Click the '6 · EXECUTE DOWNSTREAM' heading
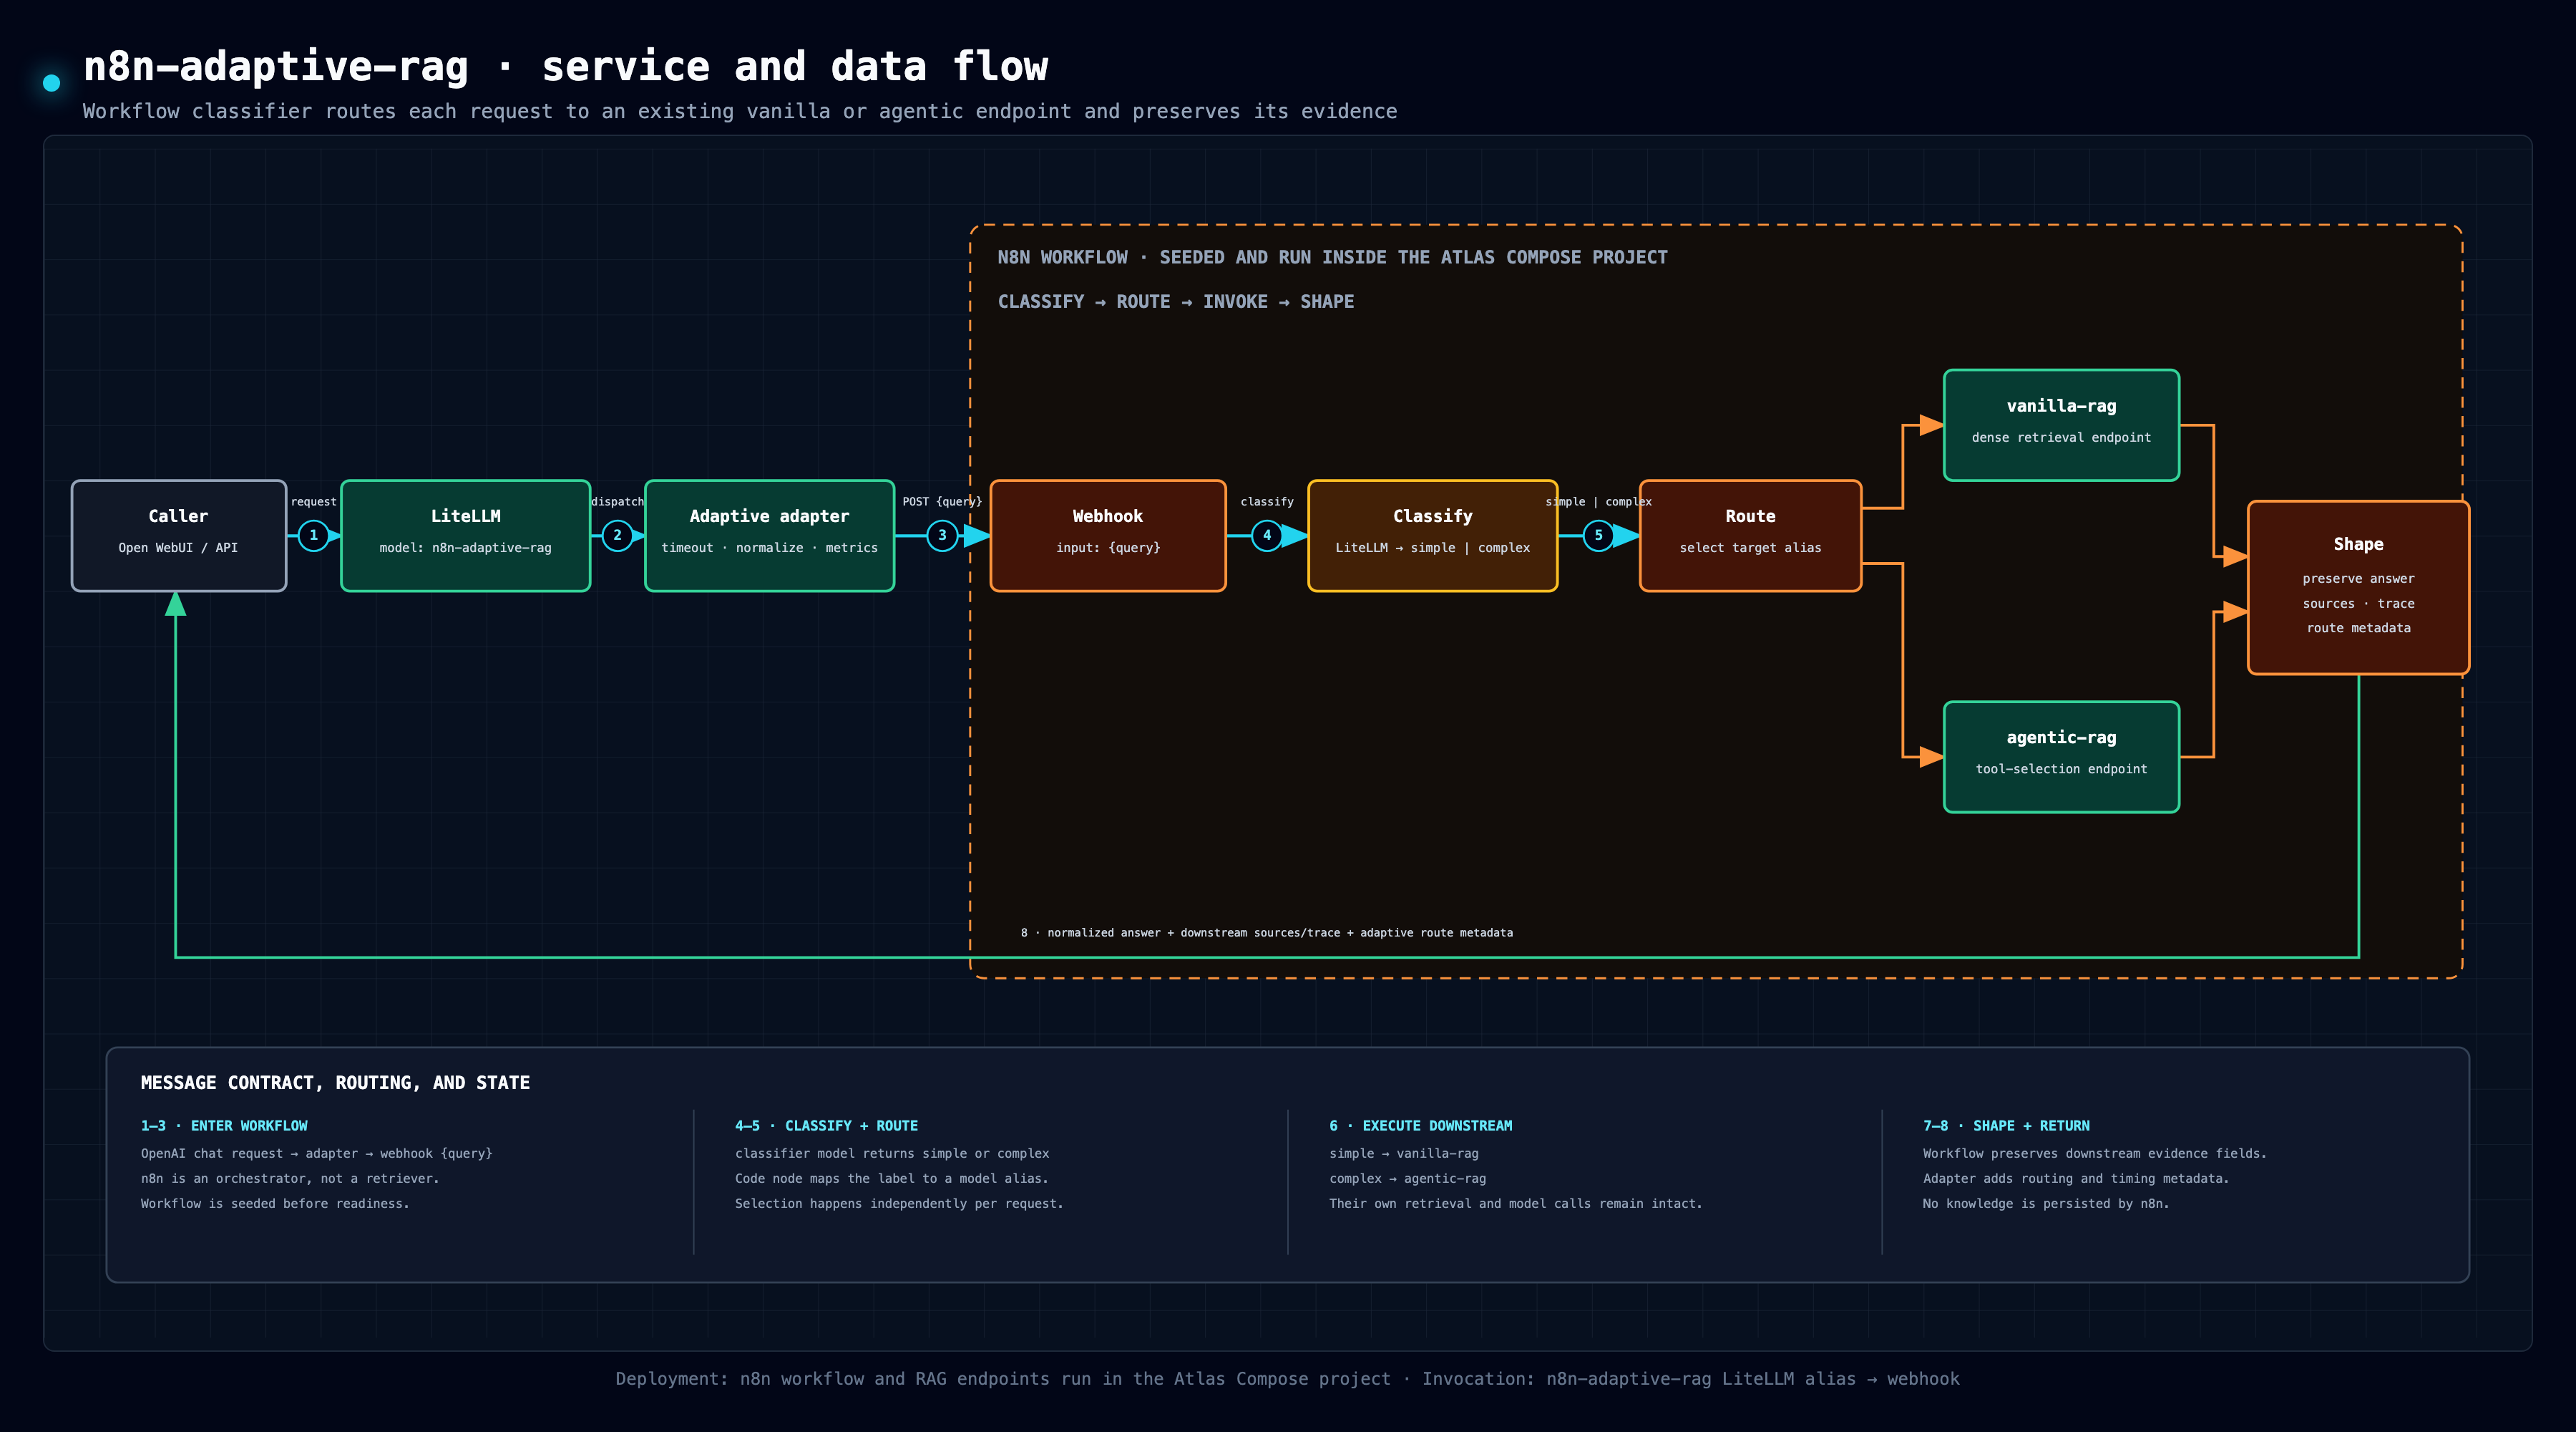The width and height of the screenshot is (2576, 1432). pos(1420,1126)
